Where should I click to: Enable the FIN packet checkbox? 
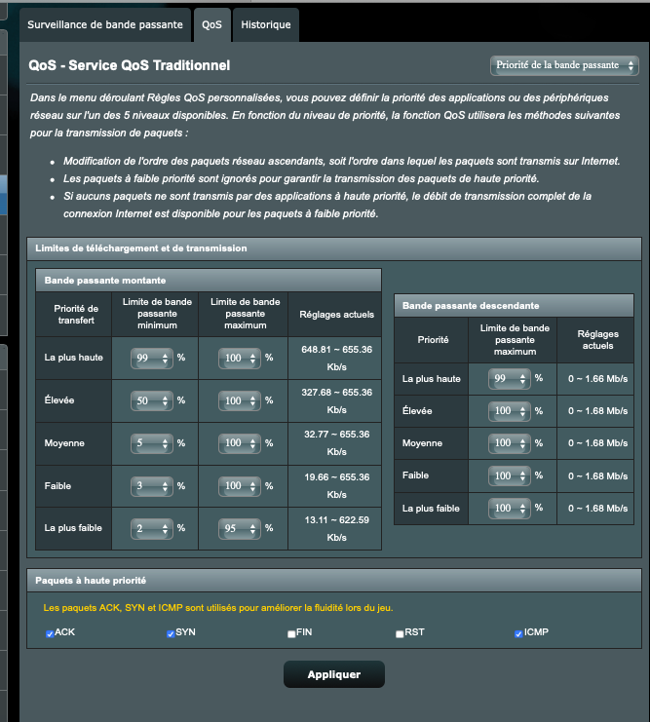point(291,634)
